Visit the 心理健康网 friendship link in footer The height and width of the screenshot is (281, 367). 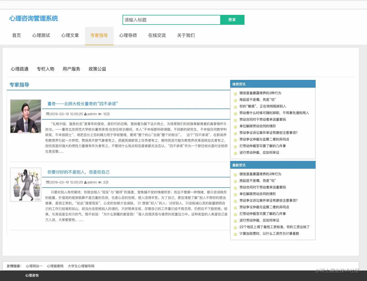coord(55,266)
